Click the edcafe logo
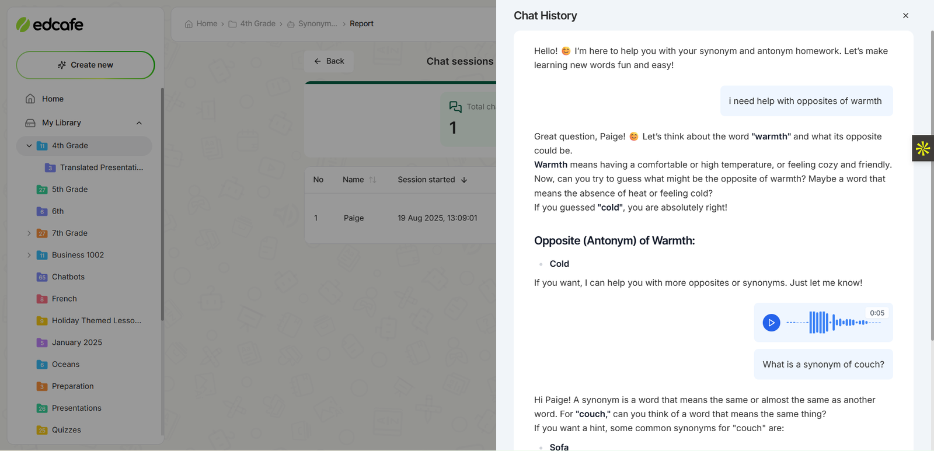Image resolution: width=934 pixels, height=451 pixels. pos(50,25)
